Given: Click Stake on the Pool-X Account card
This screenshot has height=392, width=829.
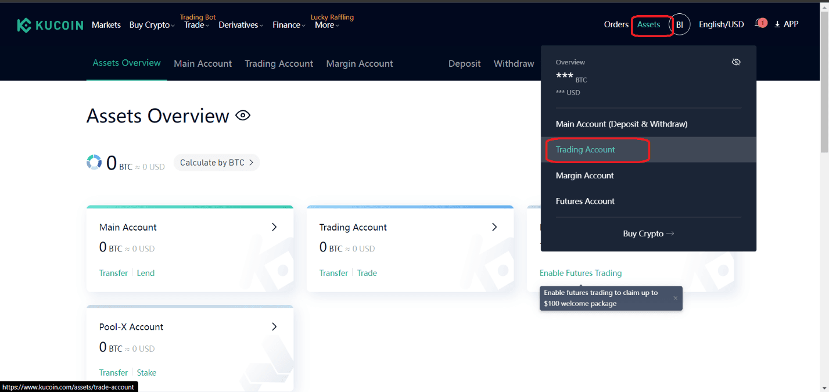Looking at the screenshot, I should point(147,373).
